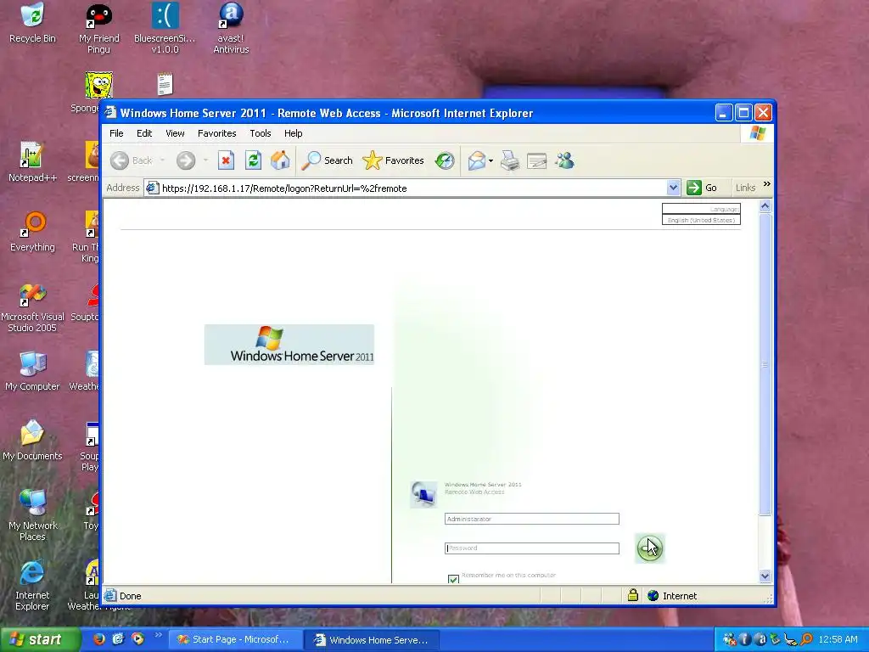Viewport: 869px width, 652px height.
Task: Stop page loading with red X icon
Action: pyautogui.click(x=226, y=160)
